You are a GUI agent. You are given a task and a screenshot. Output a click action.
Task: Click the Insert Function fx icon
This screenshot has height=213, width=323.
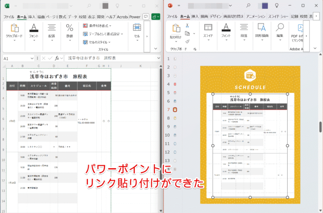click(x=57, y=58)
